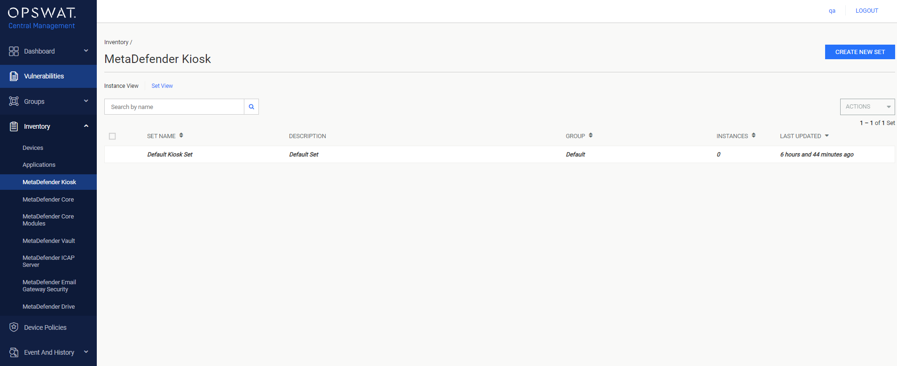The height and width of the screenshot is (366, 897).
Task: Open Applications under Inventory
Action: pos(39,165)
